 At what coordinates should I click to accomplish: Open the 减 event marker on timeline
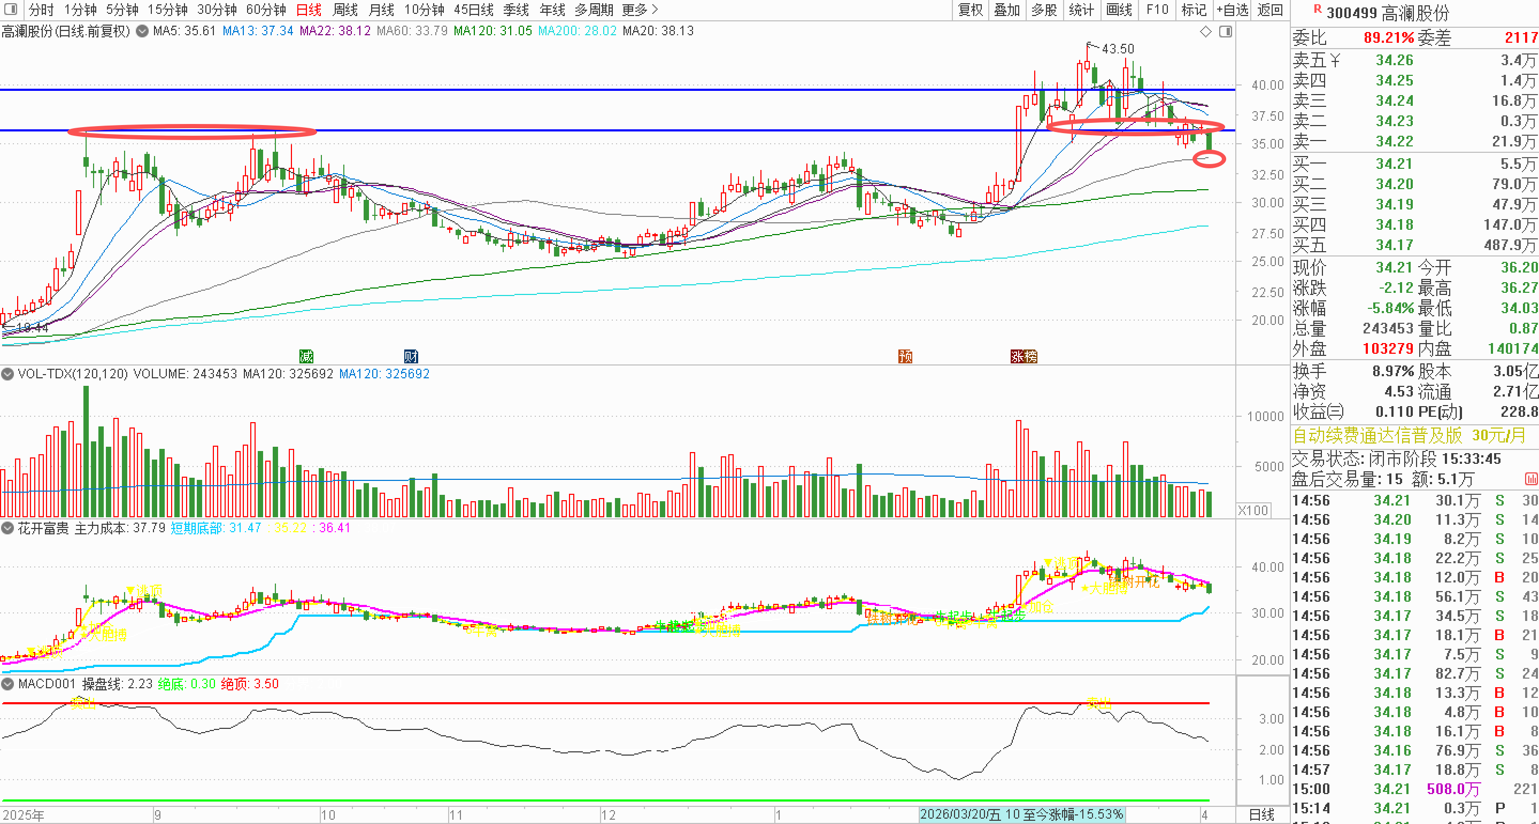(x=306, y=356)
